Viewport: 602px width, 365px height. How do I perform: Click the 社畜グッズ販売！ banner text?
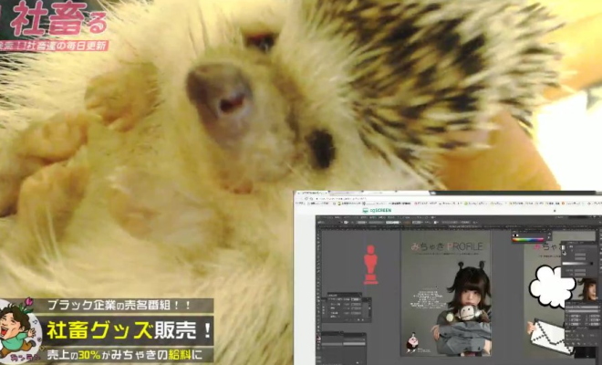pos(130,330)
